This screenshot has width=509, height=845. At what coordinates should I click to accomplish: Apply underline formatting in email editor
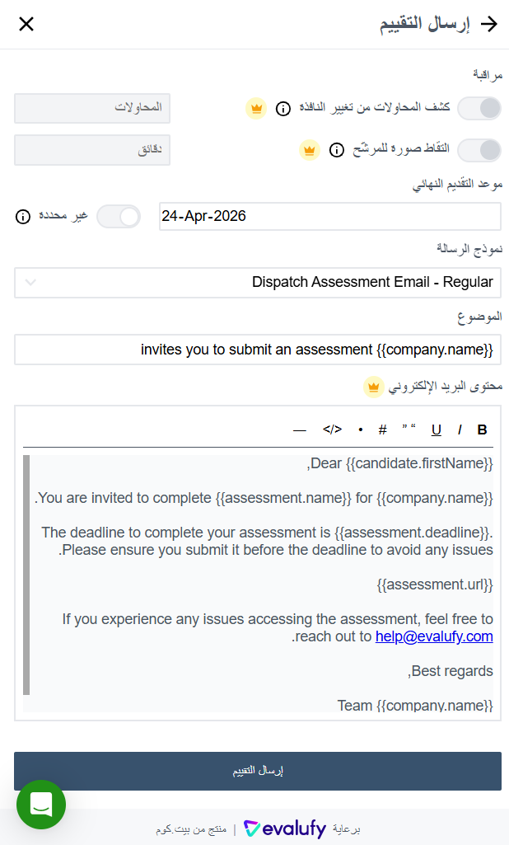tap(437, 430)
